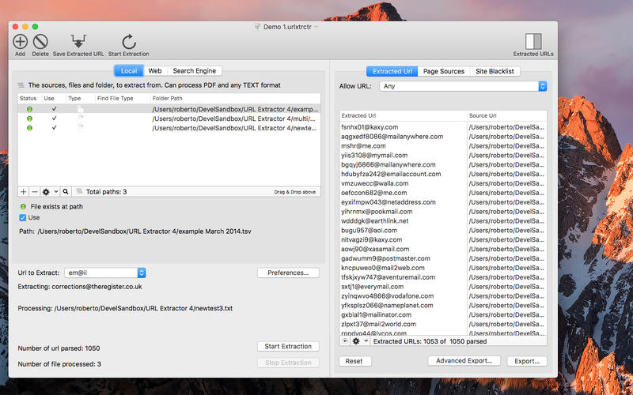Toggle the Use checkmark for the newtest3 row
The height and width of the screenshot is (395, 633).
pyautogui.click(x=54, y=127)
